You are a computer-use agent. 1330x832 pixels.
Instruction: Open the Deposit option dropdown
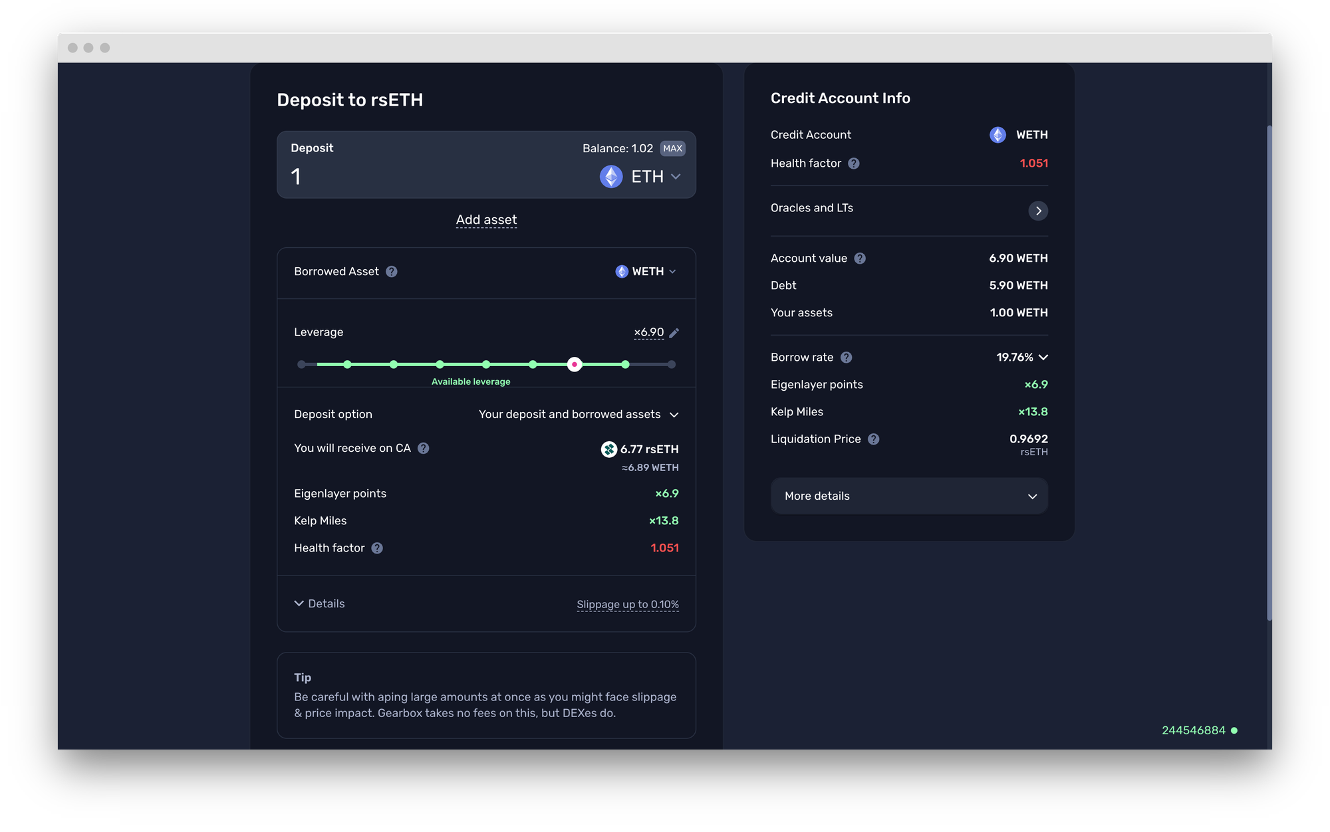[579, 415]
